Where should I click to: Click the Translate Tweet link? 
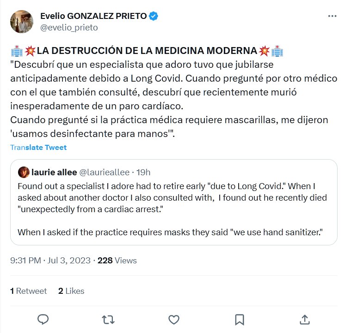[x=38, y=148]
